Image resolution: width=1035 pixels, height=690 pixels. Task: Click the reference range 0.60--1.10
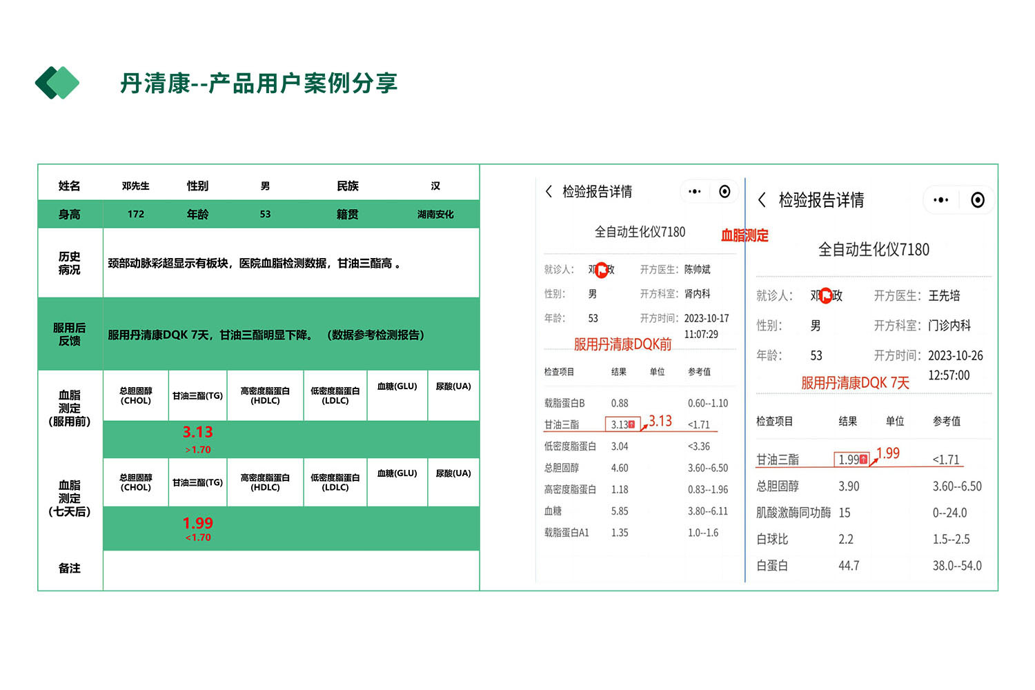pyautogui.click(x=708, y=403)
